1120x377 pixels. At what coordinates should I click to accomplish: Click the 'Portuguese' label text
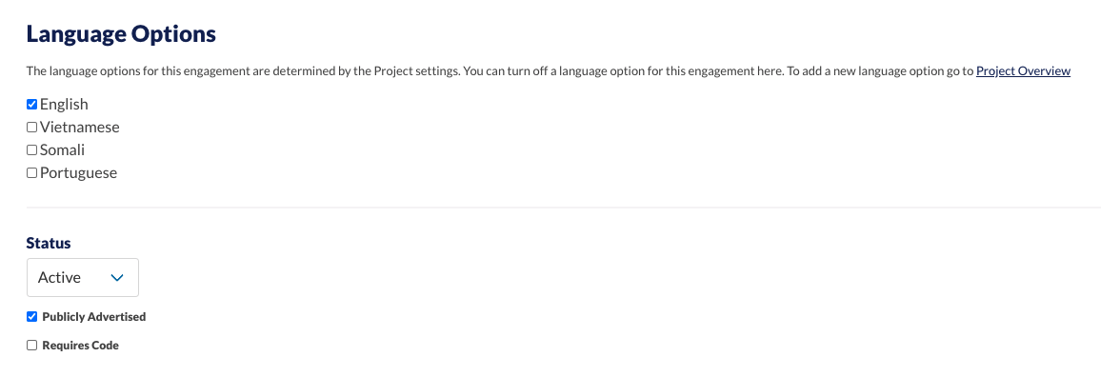pos(78,173)
